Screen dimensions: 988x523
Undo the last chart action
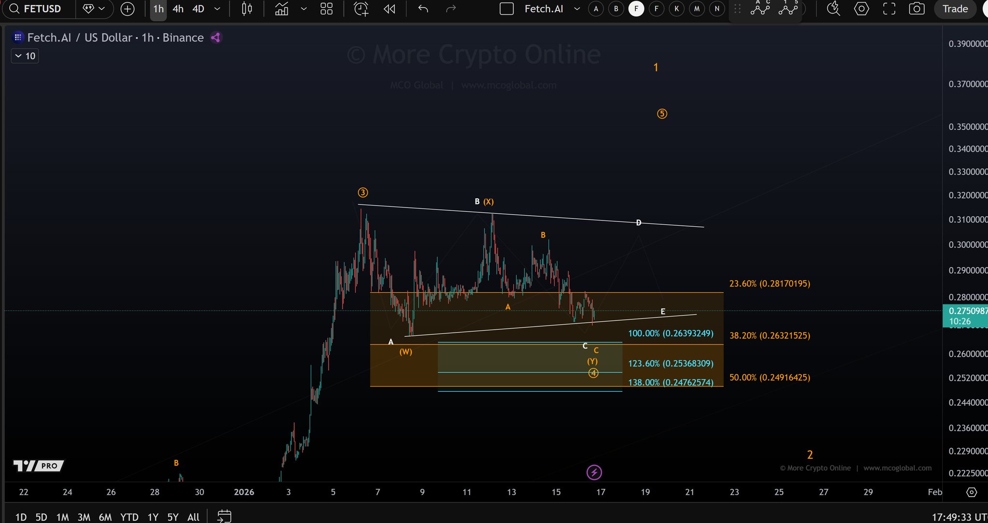coord(423,9)
